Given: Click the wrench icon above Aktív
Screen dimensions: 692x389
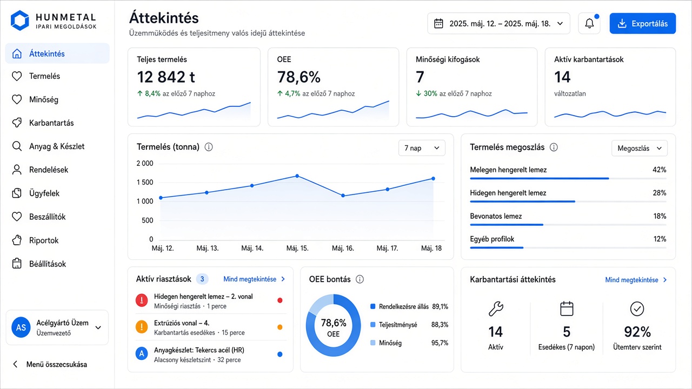Looking at the screenshot, I should point(496,309).
